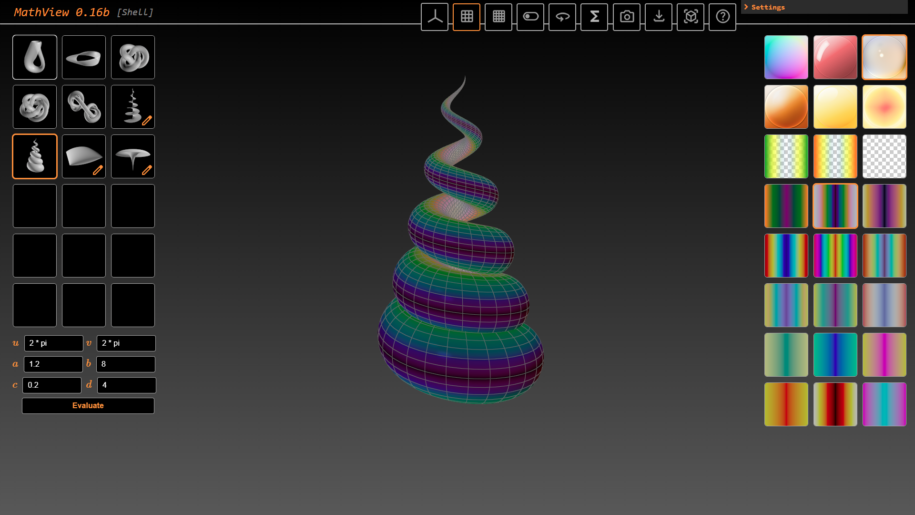Click the 3D axes toolbar icon
This screenshot has height=515, width=915.
(434, 17)
